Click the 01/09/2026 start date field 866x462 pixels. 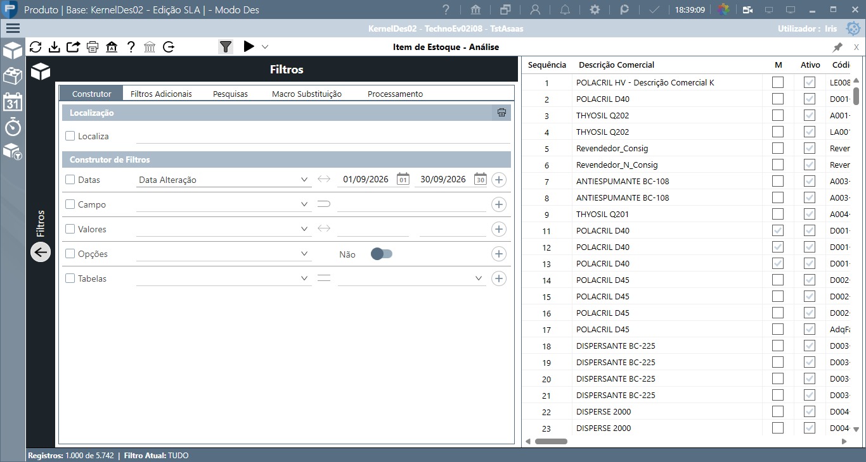(366, 179)
